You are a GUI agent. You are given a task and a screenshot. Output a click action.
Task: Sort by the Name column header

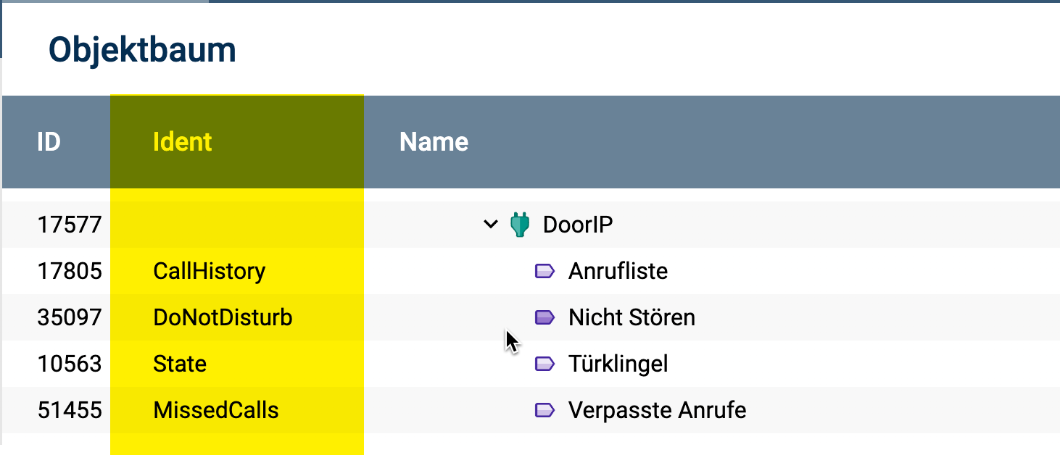point(434,142)
